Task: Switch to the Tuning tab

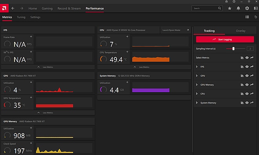Action: 21,17
